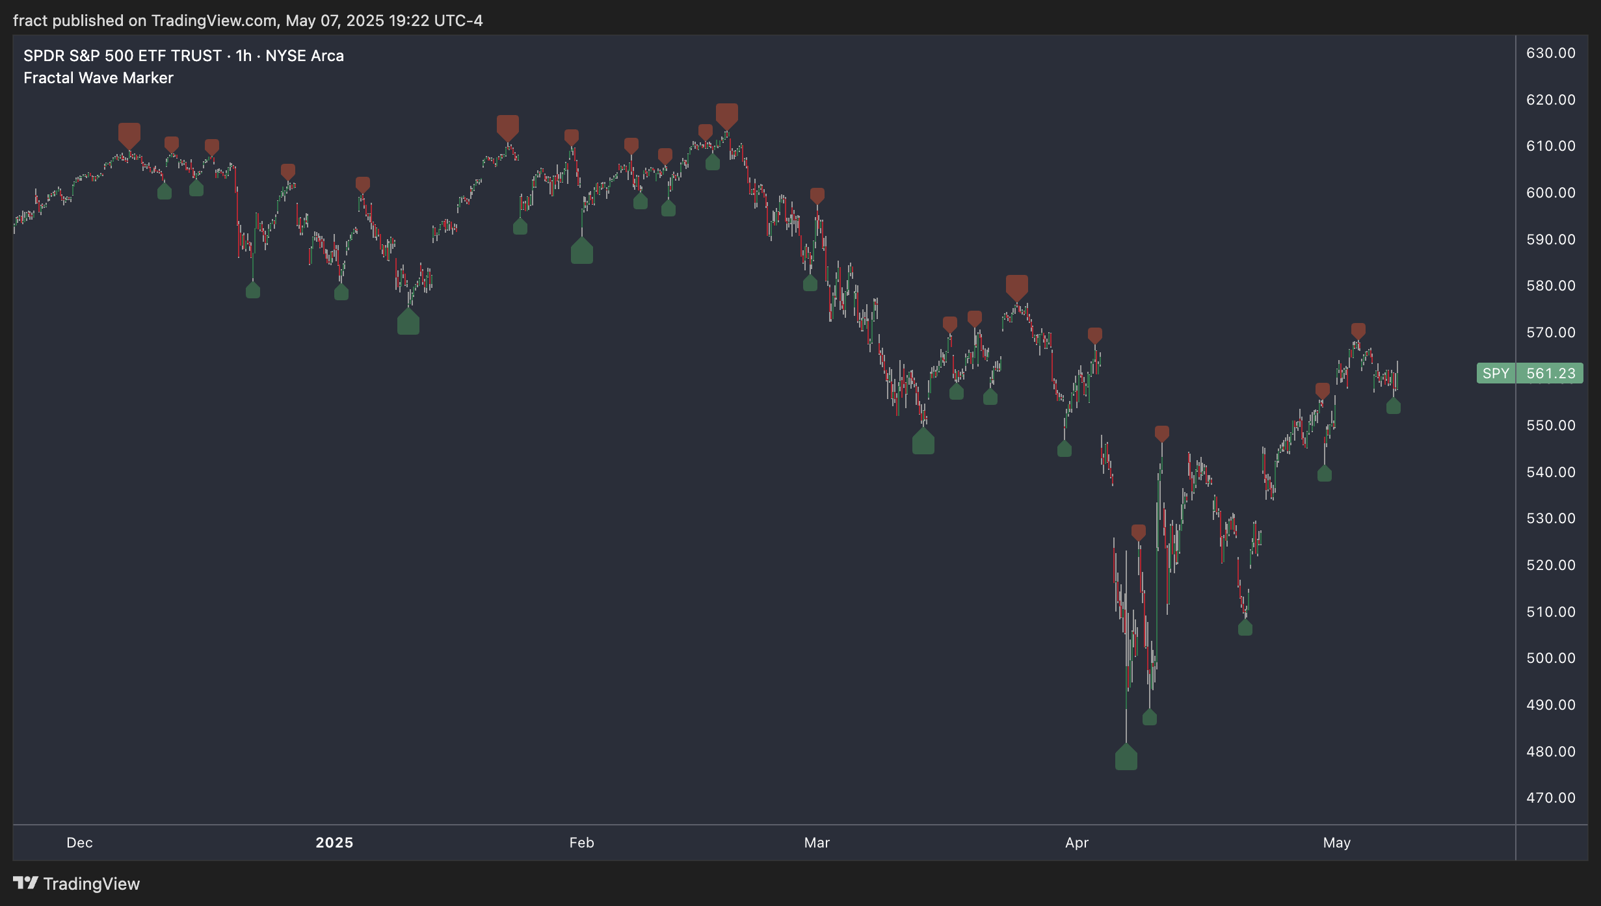
Task: Click the Fractal Wave Marker indicator label
Action: pos(98,78)
